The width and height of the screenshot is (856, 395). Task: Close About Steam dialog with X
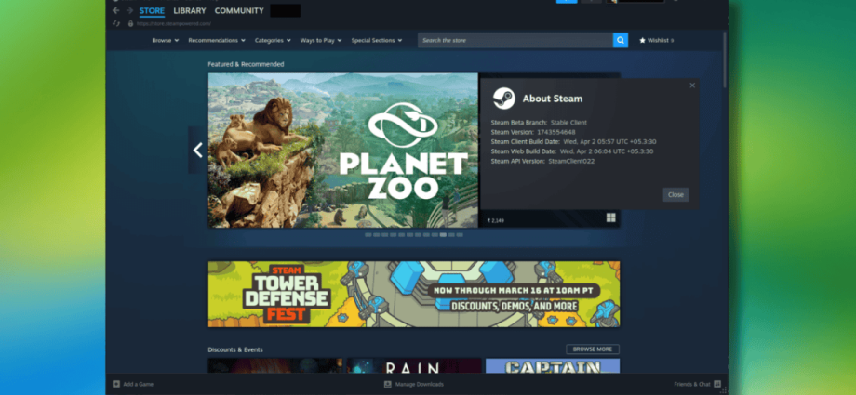coord(692,86)
